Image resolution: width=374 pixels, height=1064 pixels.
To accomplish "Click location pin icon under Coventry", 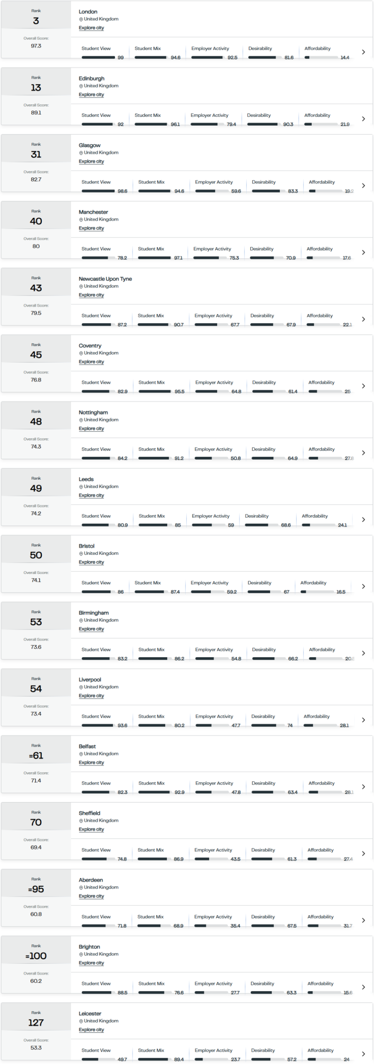I will [x=81, y=353].
